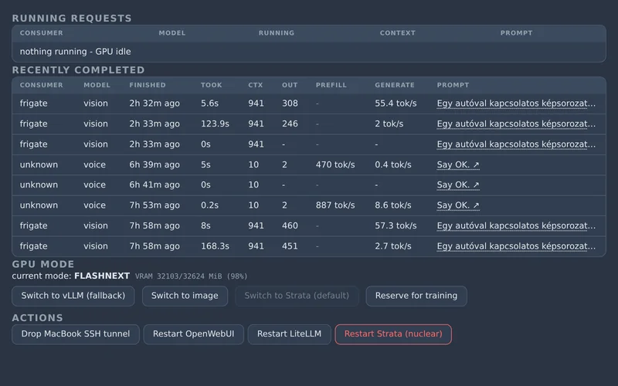This screenshot has height=386, width=618.
Task: Open prompt link in the 2h 33m 0s frigate row
Action: [516, 144]
